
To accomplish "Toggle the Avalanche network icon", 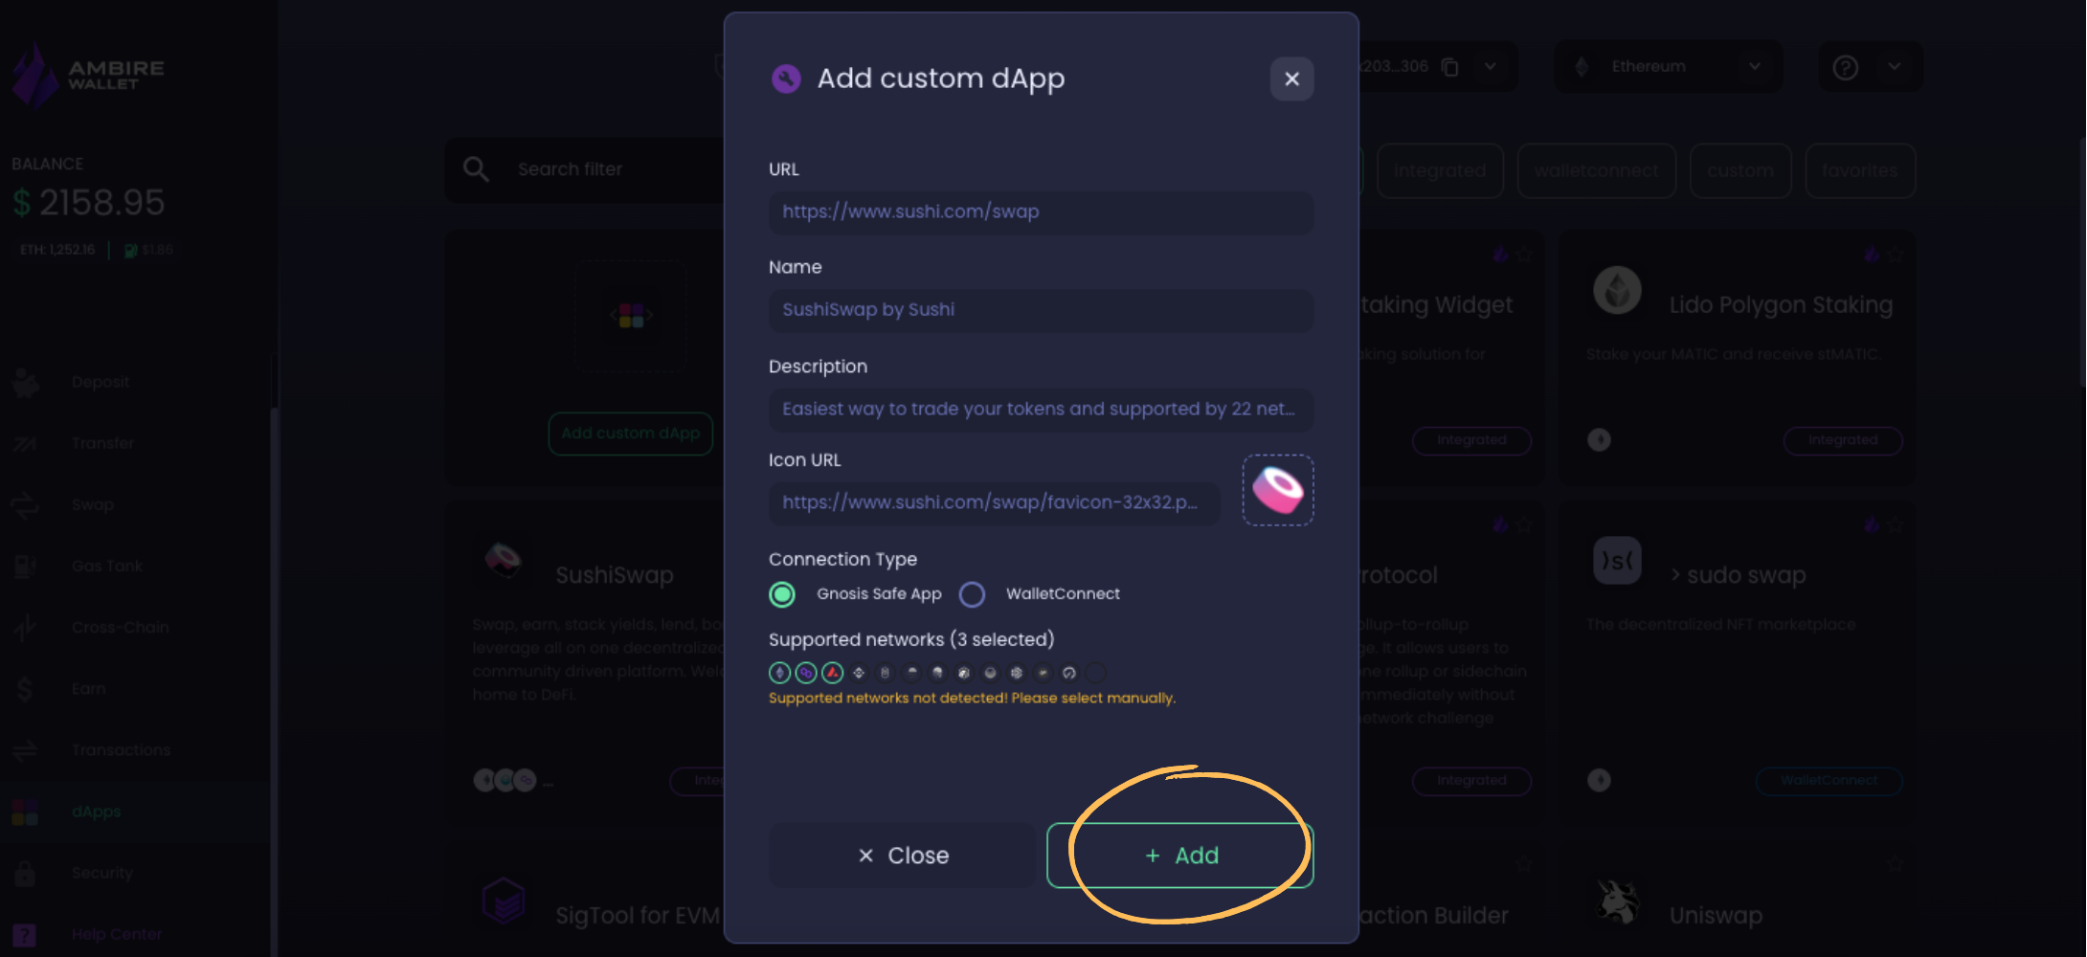I will click(833, 673).
